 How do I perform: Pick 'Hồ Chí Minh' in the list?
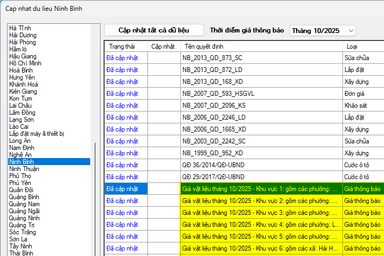(25, 63)
